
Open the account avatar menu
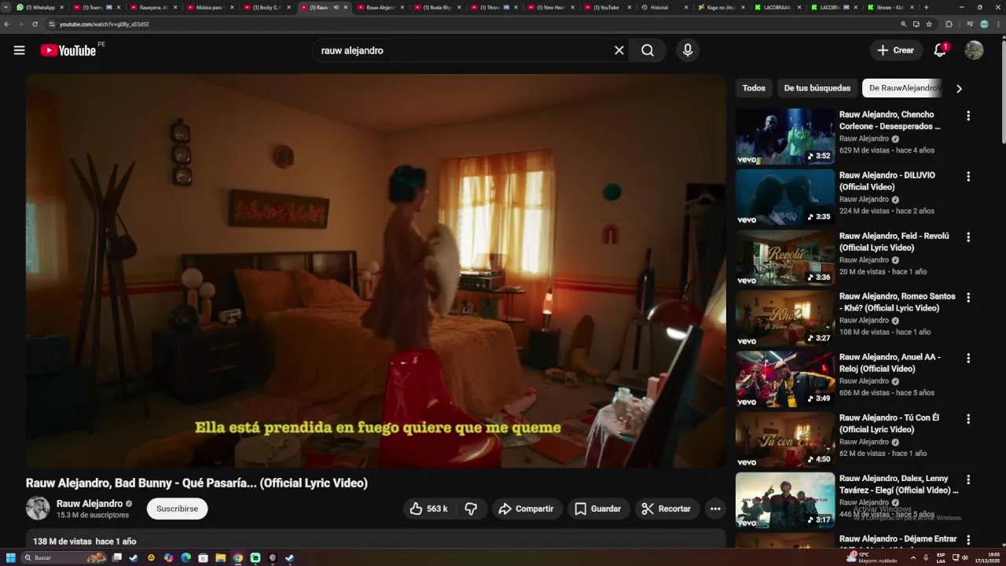coord(974,50)
